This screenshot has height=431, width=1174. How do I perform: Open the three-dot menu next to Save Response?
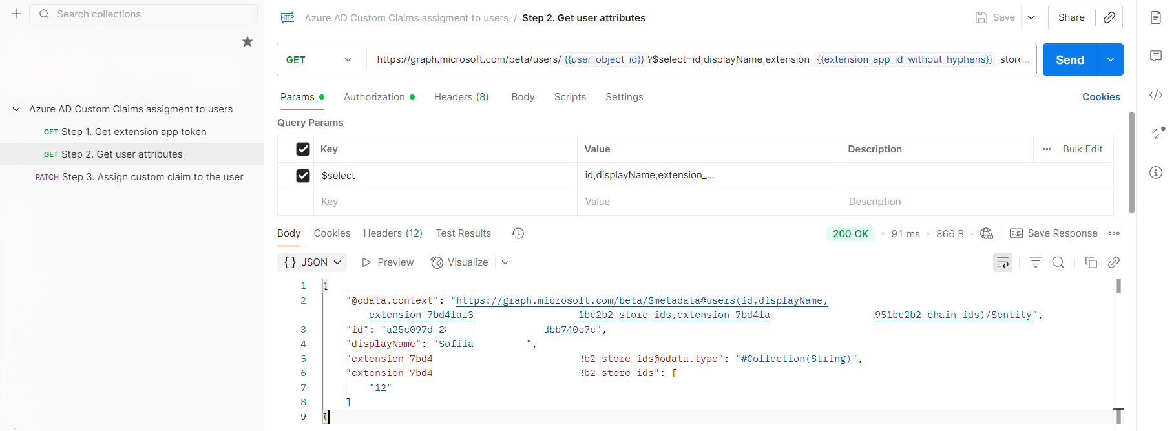[1114, 233]
